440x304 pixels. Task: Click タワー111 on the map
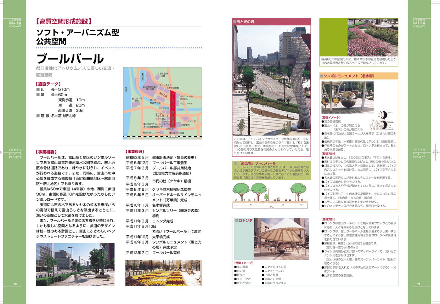coord(192,121)
